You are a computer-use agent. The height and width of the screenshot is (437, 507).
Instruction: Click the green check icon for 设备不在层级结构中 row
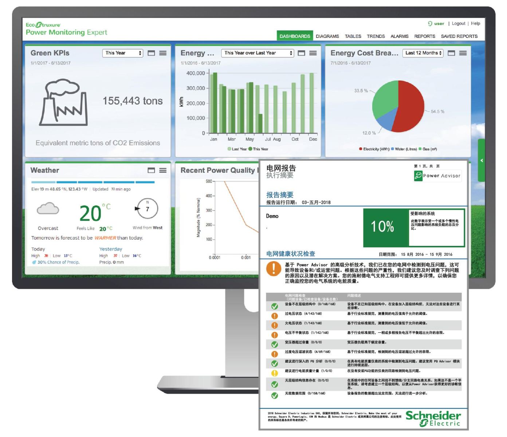click(275, 306)
